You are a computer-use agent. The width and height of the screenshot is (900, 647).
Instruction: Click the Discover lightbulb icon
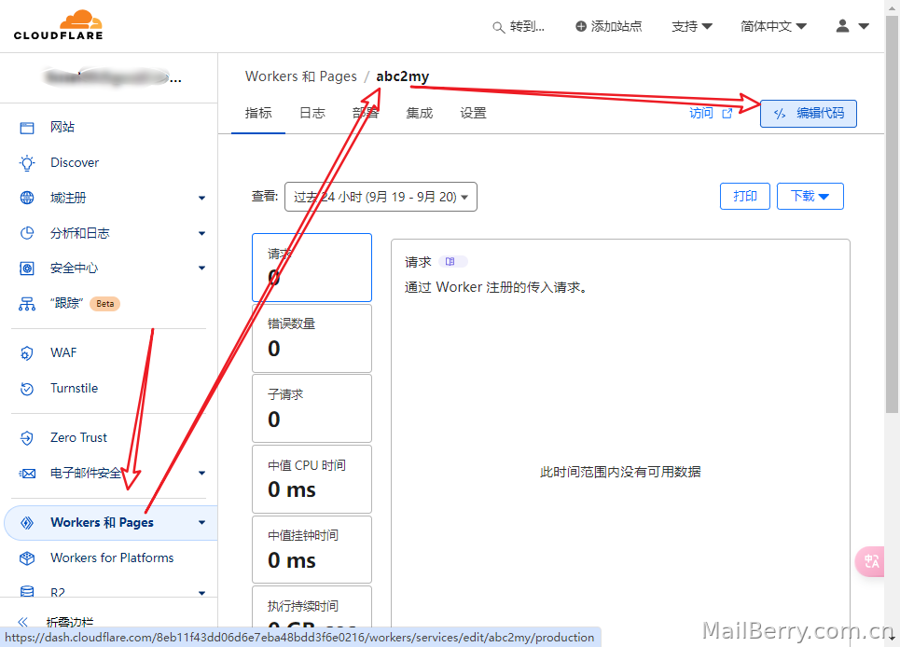tap(27, 163)
